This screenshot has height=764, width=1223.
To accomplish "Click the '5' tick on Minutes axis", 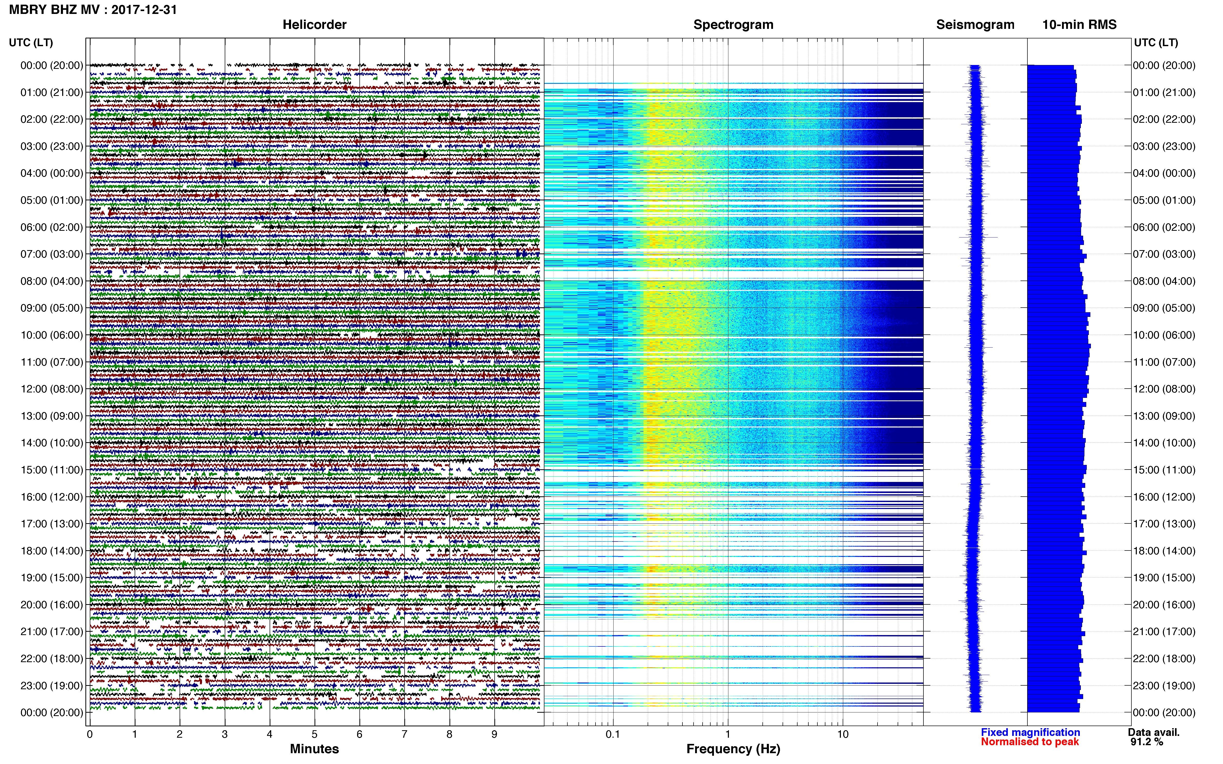I will click(x=315, y=735).
